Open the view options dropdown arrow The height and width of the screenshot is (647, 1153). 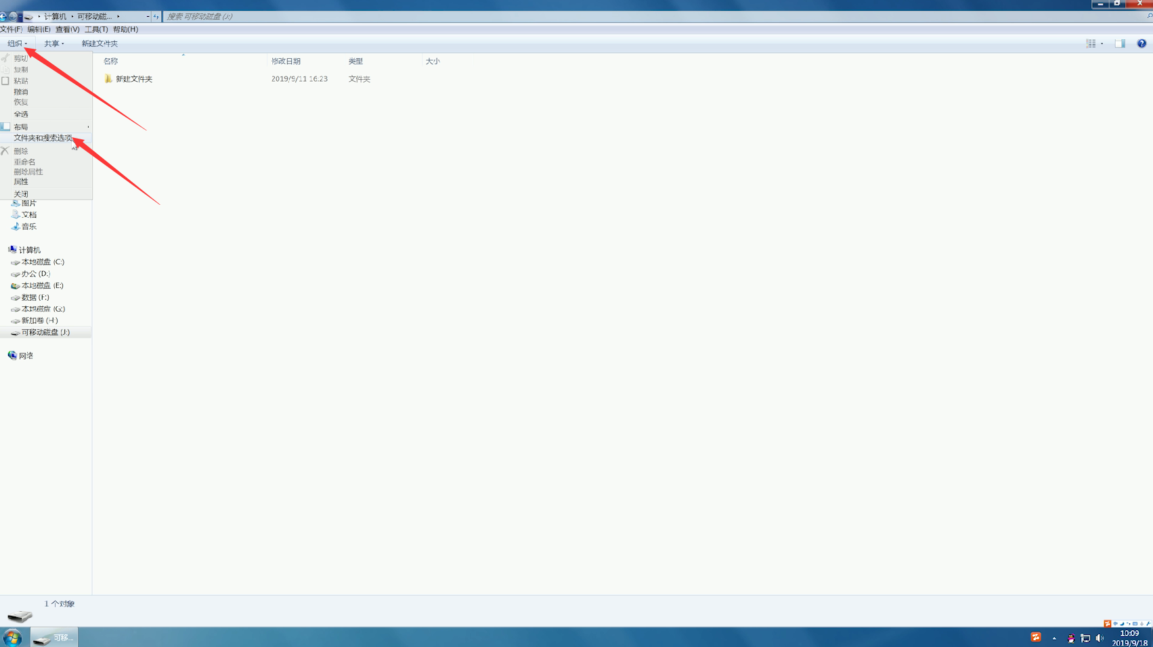click(1102, 43)
